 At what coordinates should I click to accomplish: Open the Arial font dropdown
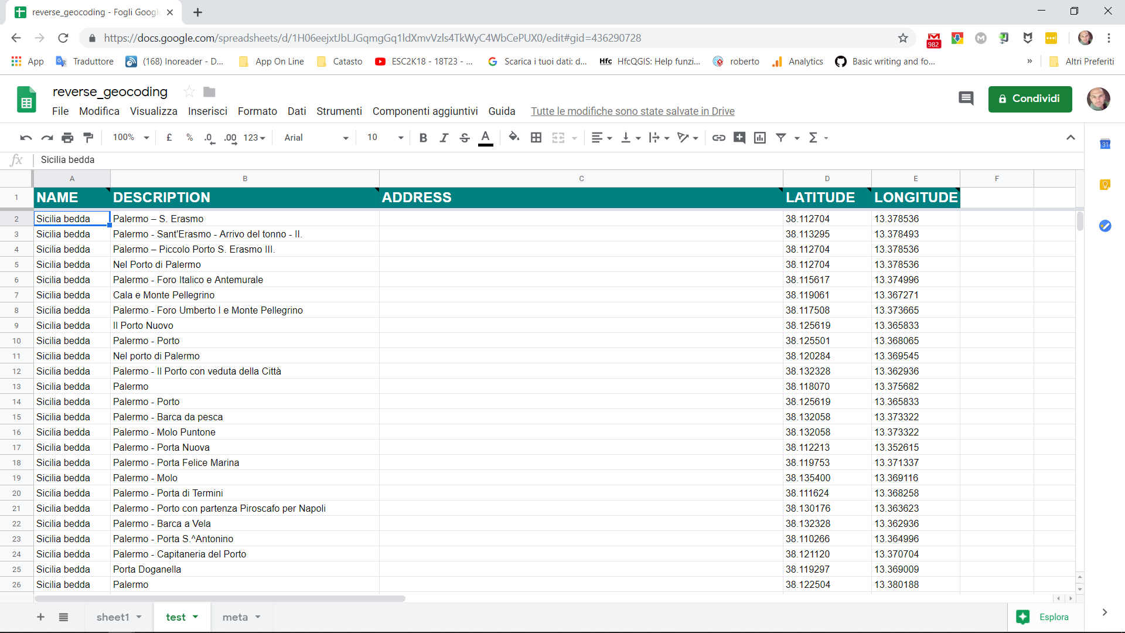[316, 138]
